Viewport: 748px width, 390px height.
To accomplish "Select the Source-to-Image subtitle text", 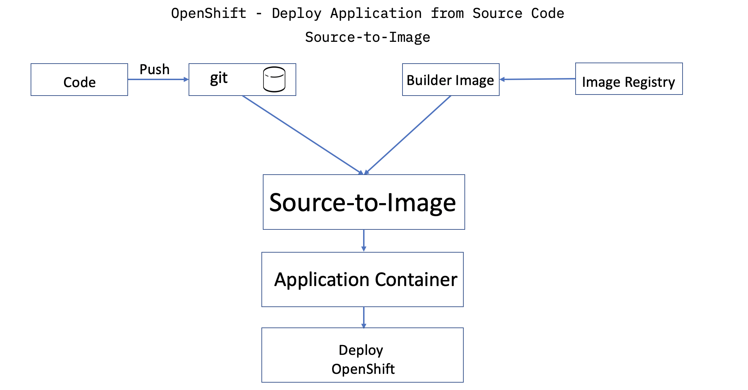I will tap(367, 37).
